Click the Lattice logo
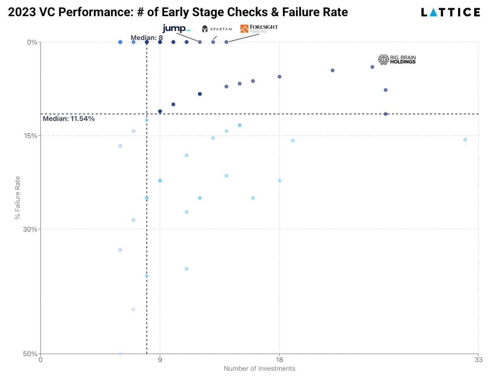Viewport: 494px width, 379px height. pyautogui.click(x=451, y=12)
